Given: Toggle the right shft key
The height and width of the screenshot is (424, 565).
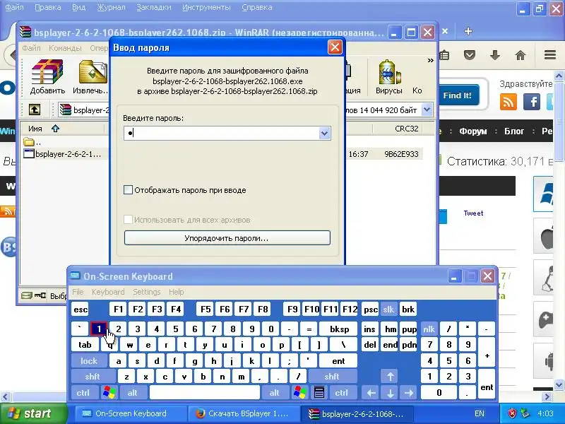Looking at the screenshot, I should click(x=331, y=377).
